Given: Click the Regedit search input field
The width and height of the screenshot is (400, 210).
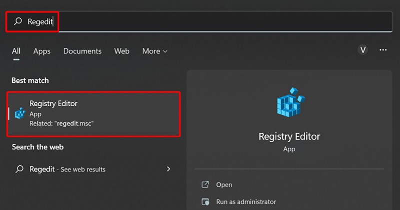Looking at the screenshot, I should (199, 21).
